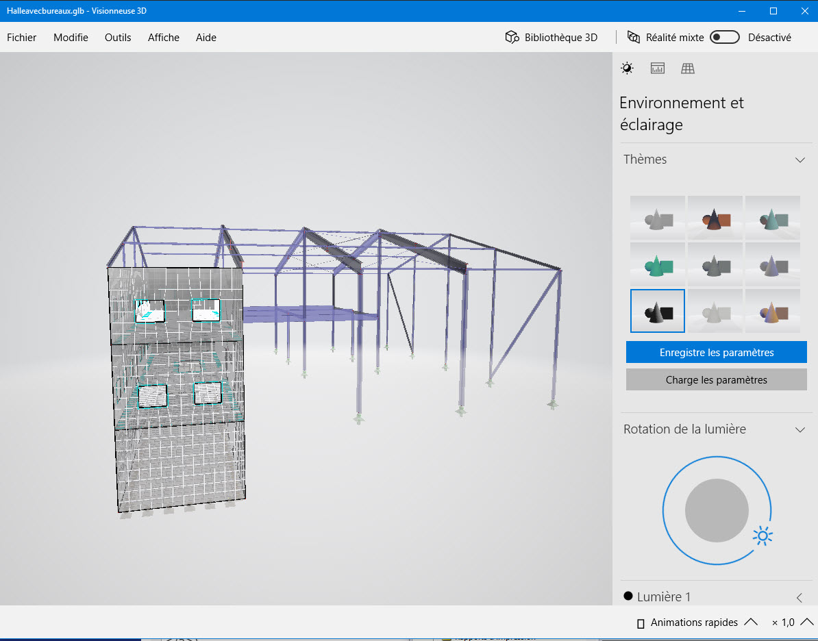Collapse Rotation de la lumière section
818x641 pixels.
800,430
